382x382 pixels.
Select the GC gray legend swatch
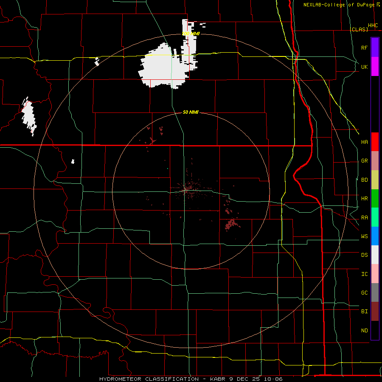coord(375,292)
